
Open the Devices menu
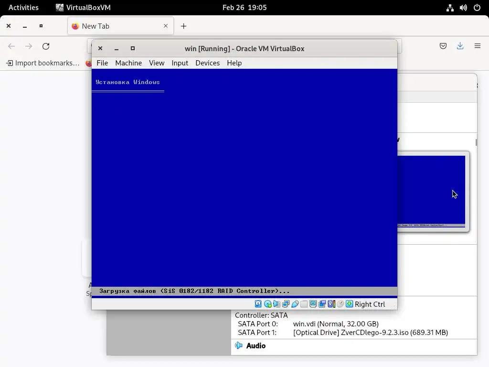[207, 63]
